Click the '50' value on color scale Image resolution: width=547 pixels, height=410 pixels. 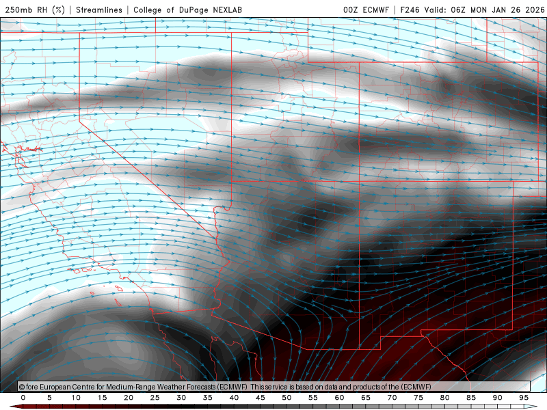click(286, 398)
